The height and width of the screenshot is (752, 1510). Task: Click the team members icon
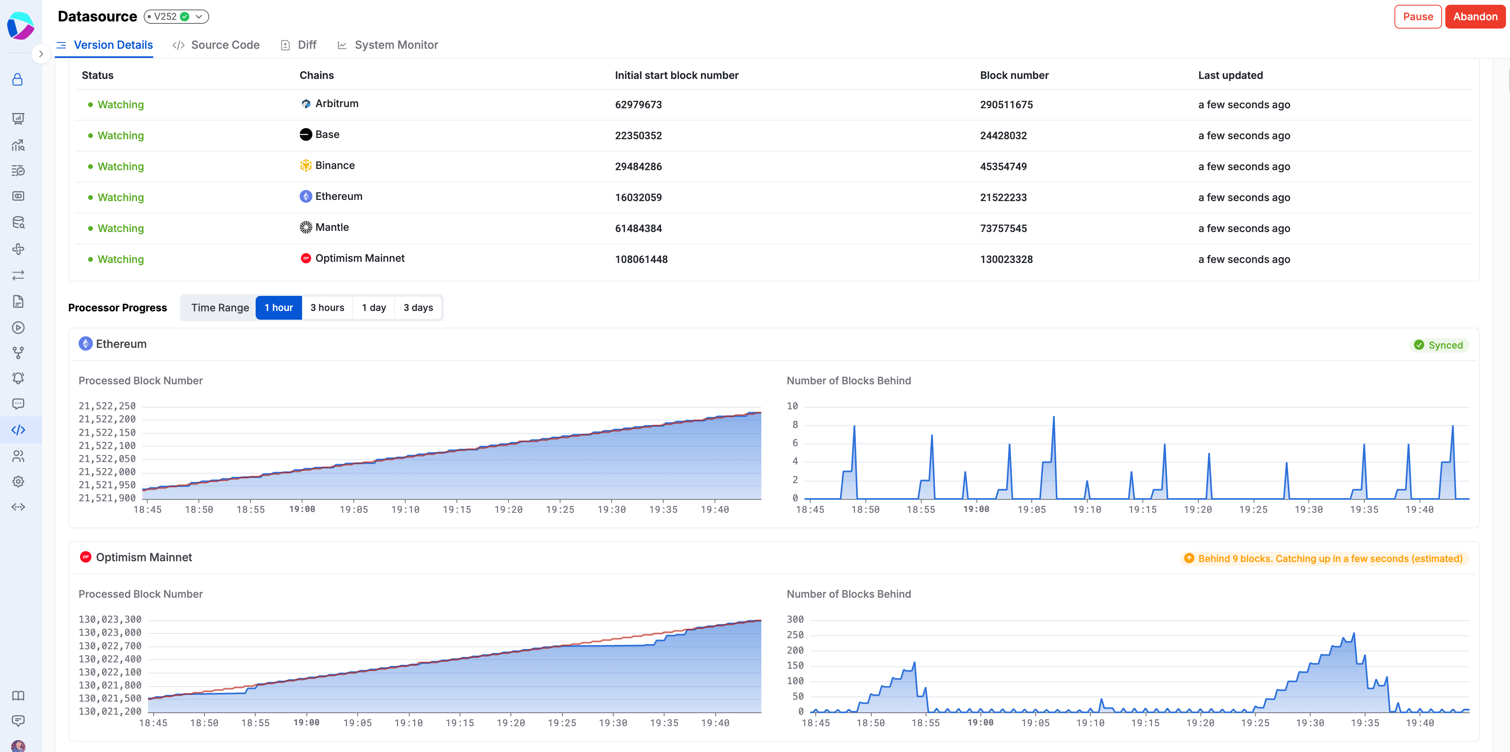[x=18, y=456]
